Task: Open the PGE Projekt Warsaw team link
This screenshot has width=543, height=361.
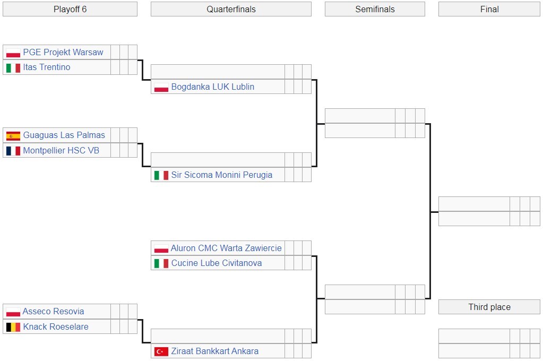Action: pyautogui.click(x=63, y=53)
